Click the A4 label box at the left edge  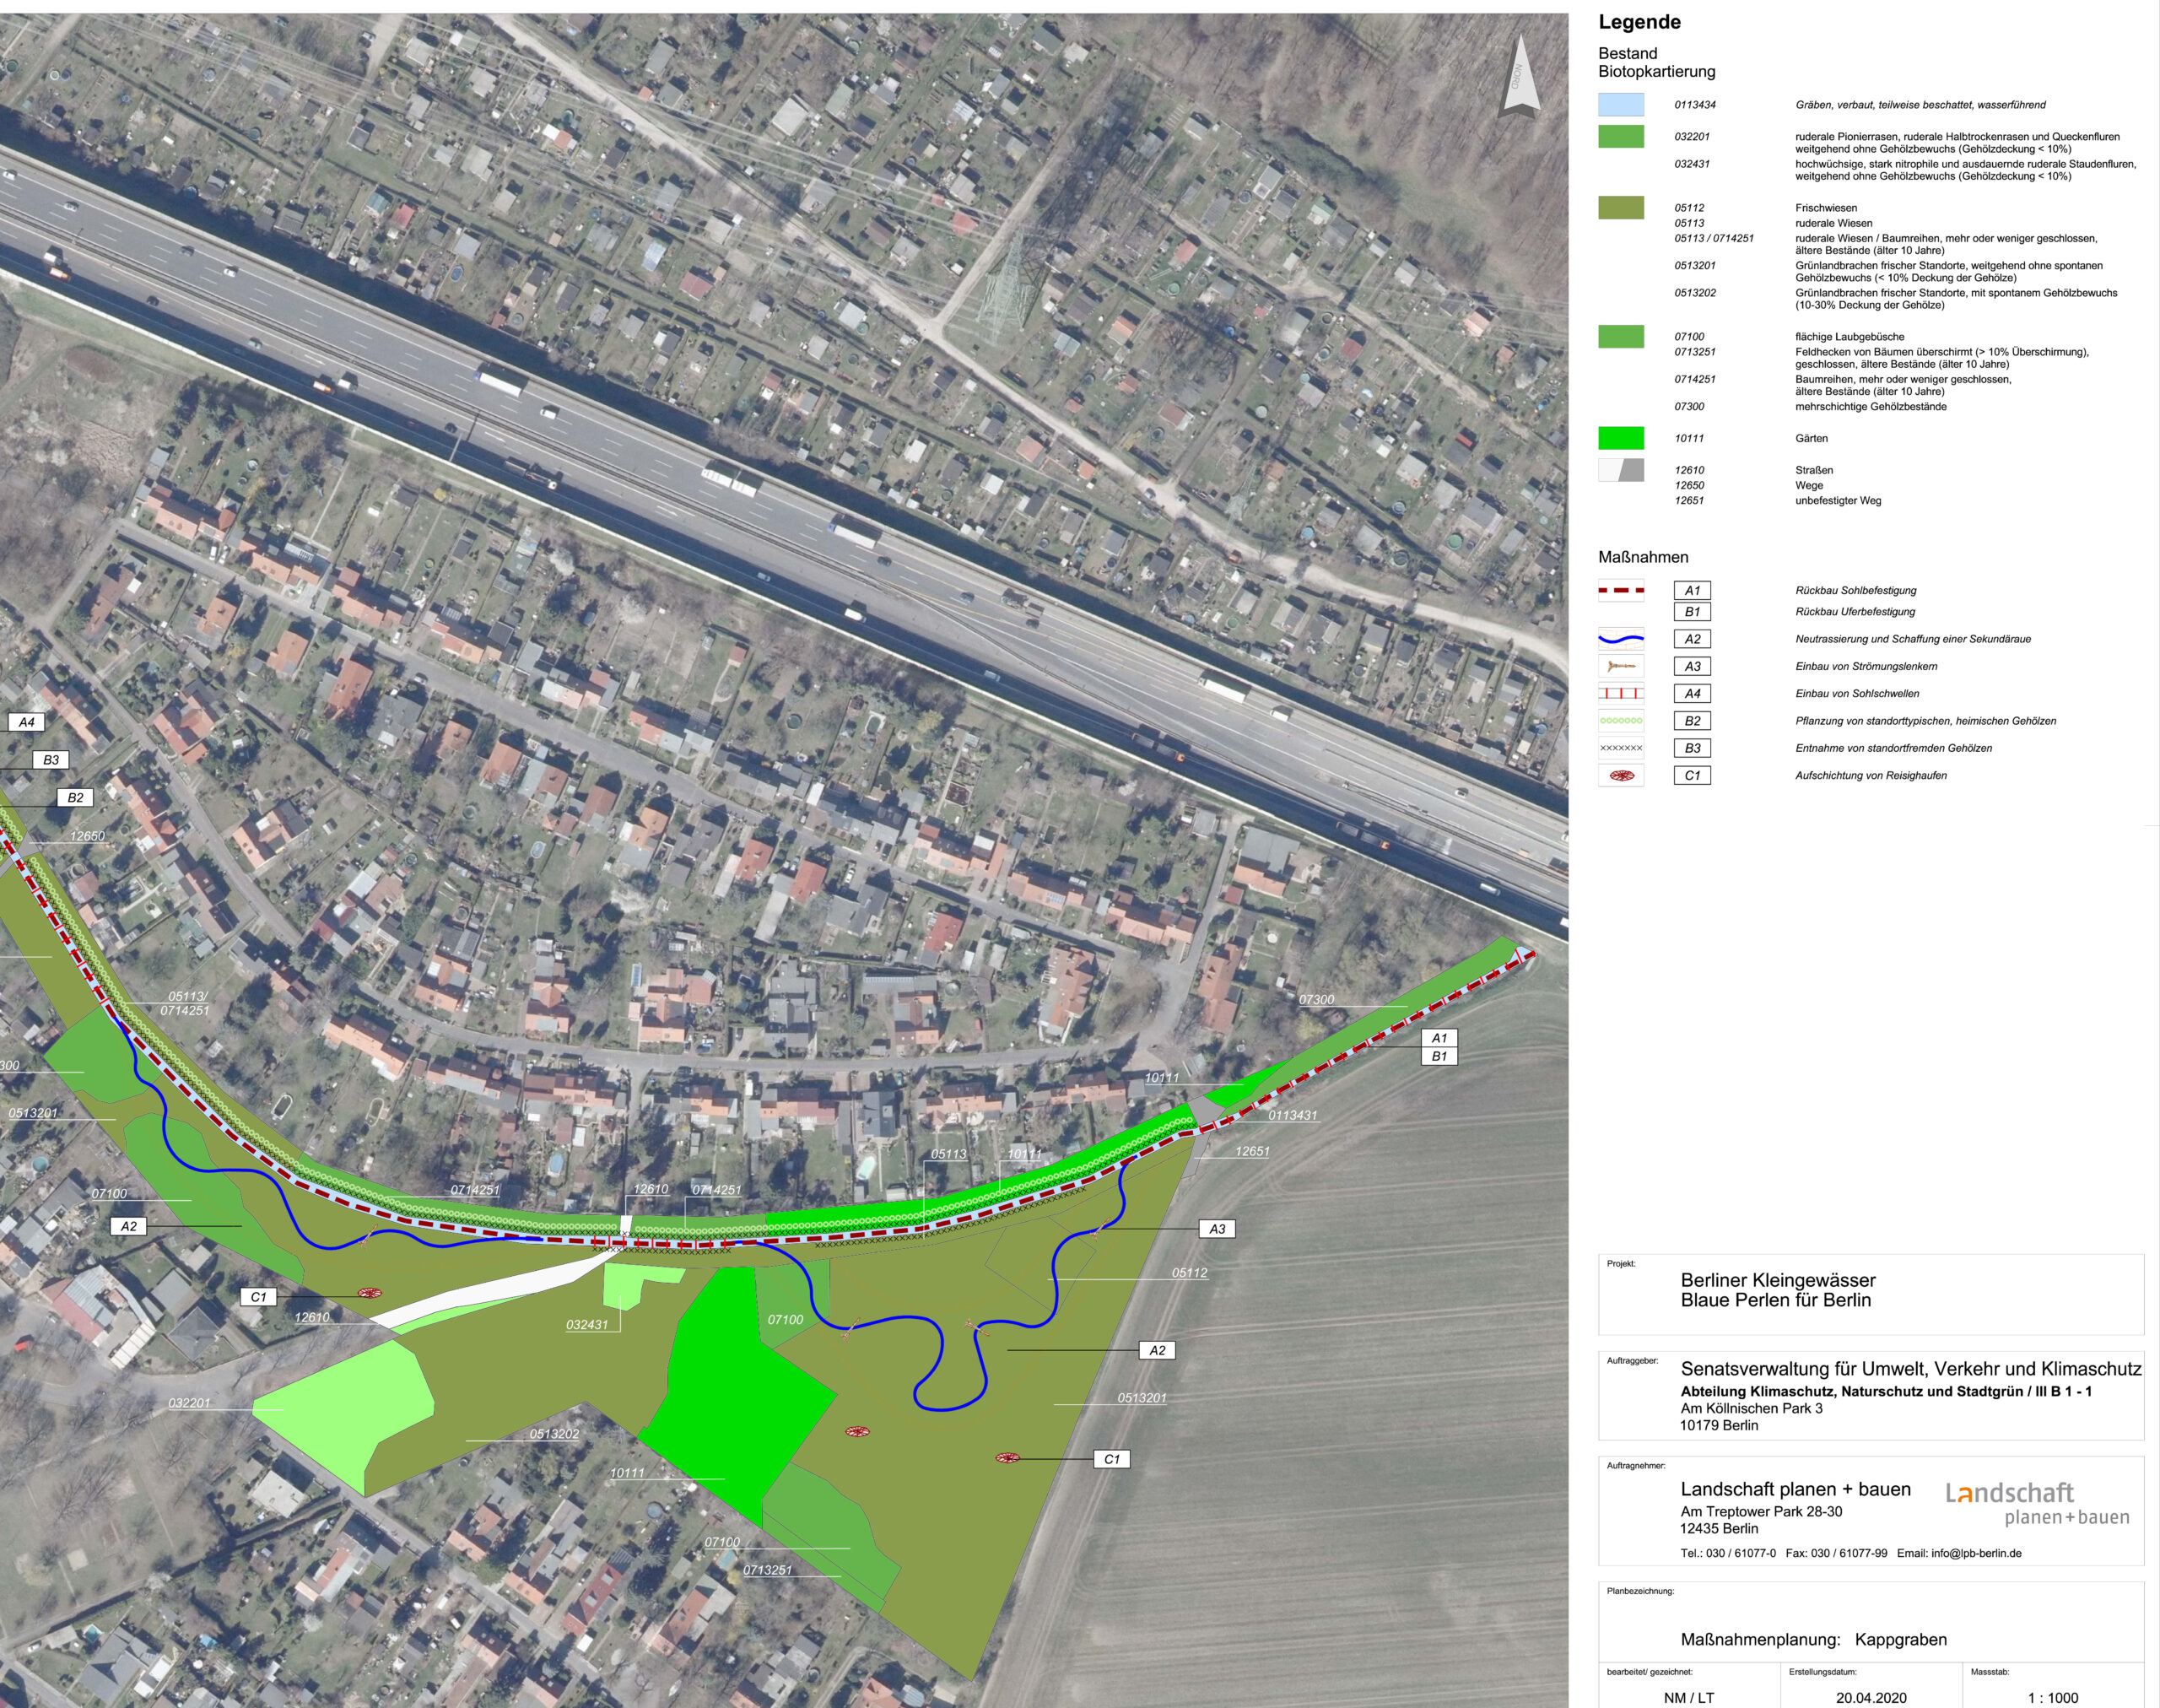pyautogui.click(x=27, y=722)
